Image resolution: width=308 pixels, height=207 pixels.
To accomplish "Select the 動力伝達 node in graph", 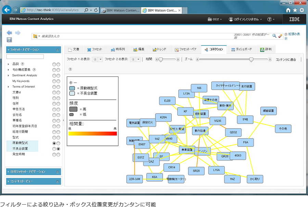I will click(x=200, y=131).
